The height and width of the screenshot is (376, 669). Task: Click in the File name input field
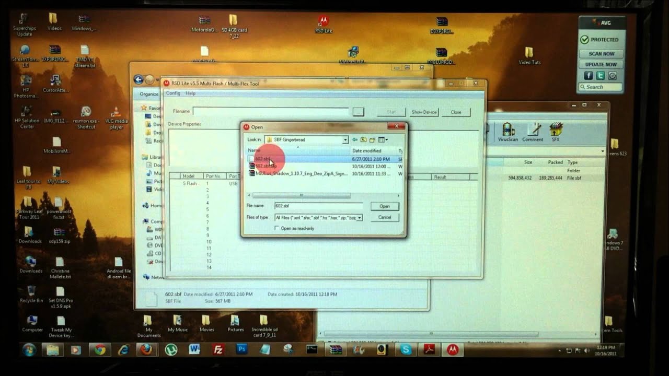pos(318,206)
